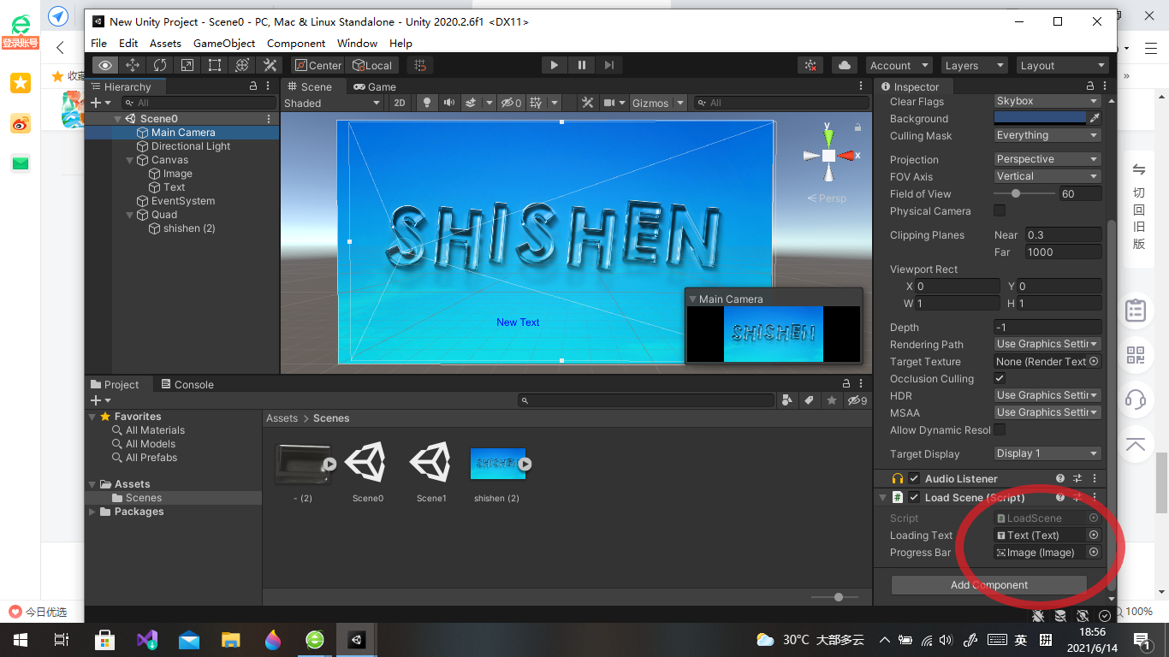The image size is (1169, 657).
Task: Click the Add Component button
Action: coord(989,584)
